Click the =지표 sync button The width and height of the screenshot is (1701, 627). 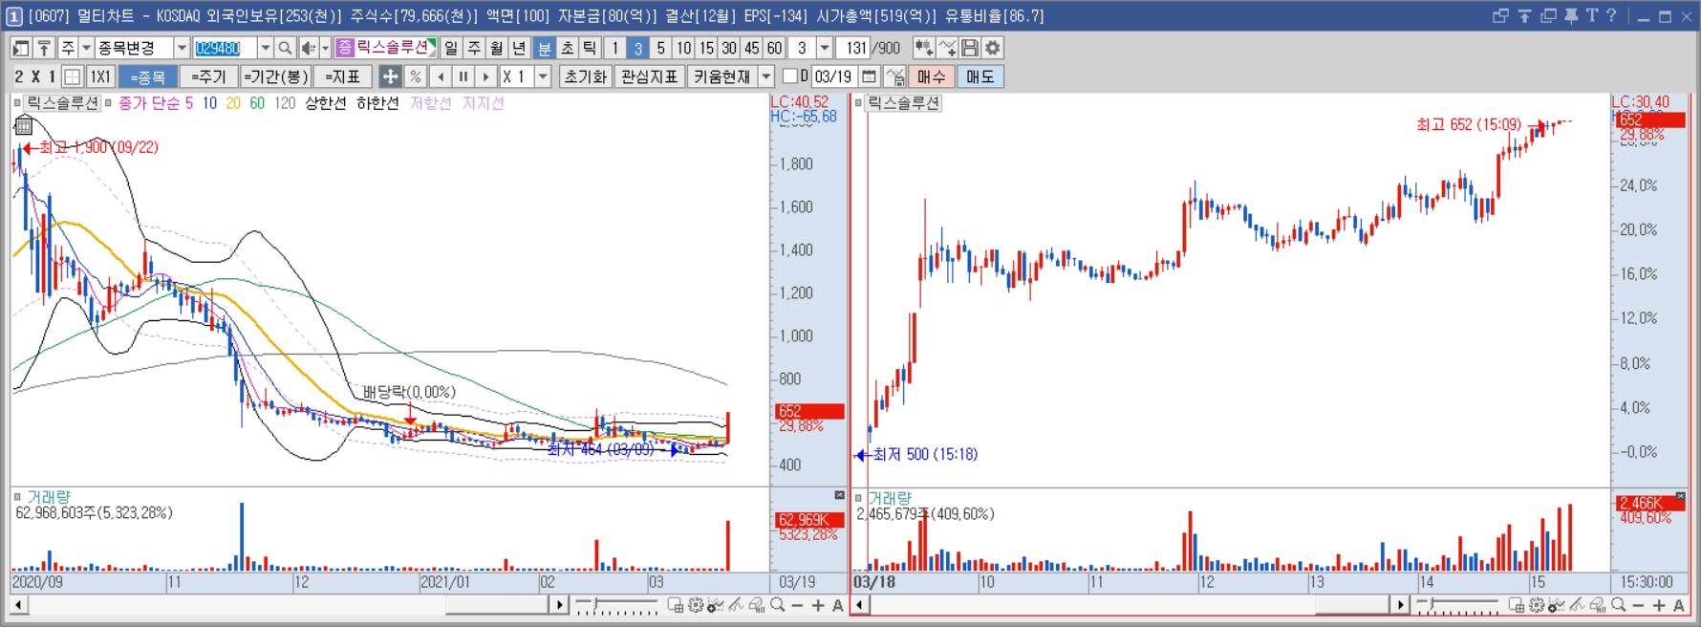(x=342, y=76)
